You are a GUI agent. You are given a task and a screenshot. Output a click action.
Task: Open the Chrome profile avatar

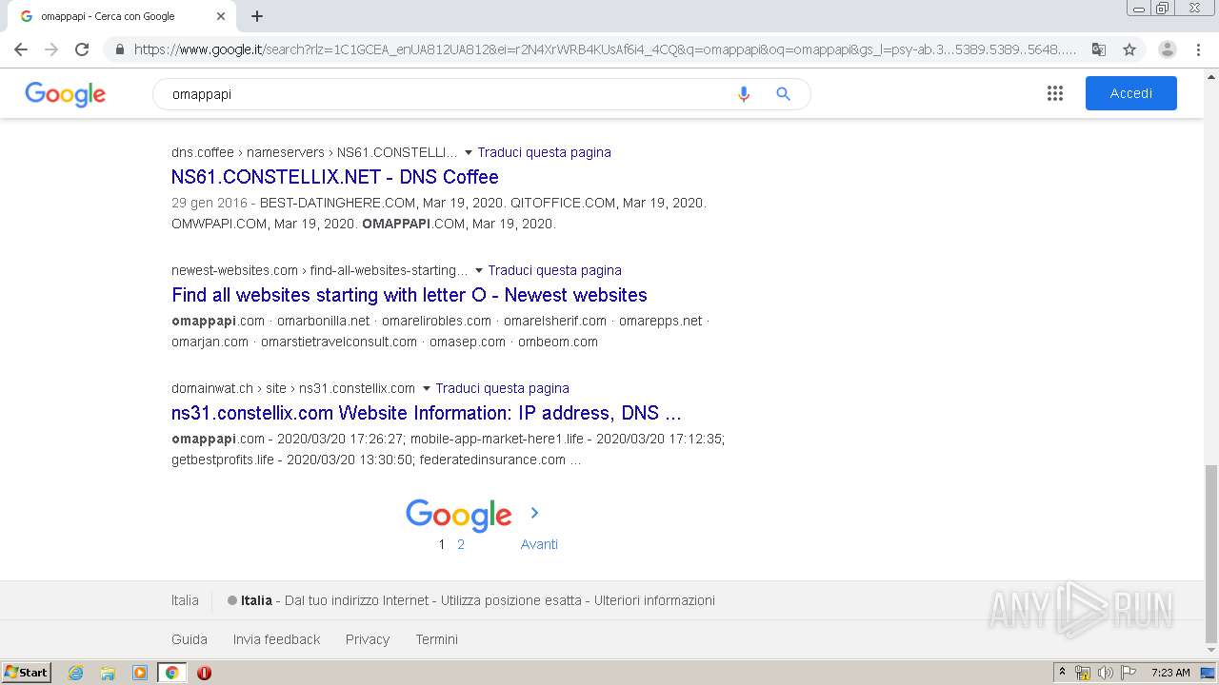point(1168,49)
